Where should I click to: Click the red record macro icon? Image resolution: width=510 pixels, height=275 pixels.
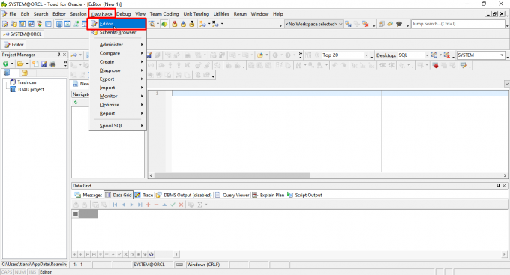click(436, 66)
